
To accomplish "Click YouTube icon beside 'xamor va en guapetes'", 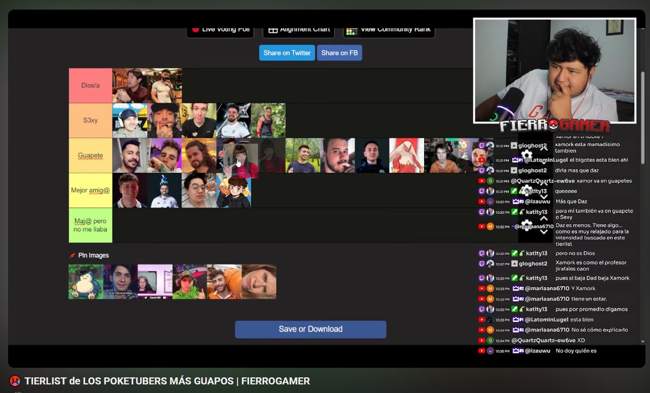I will (x=482, y=181).
